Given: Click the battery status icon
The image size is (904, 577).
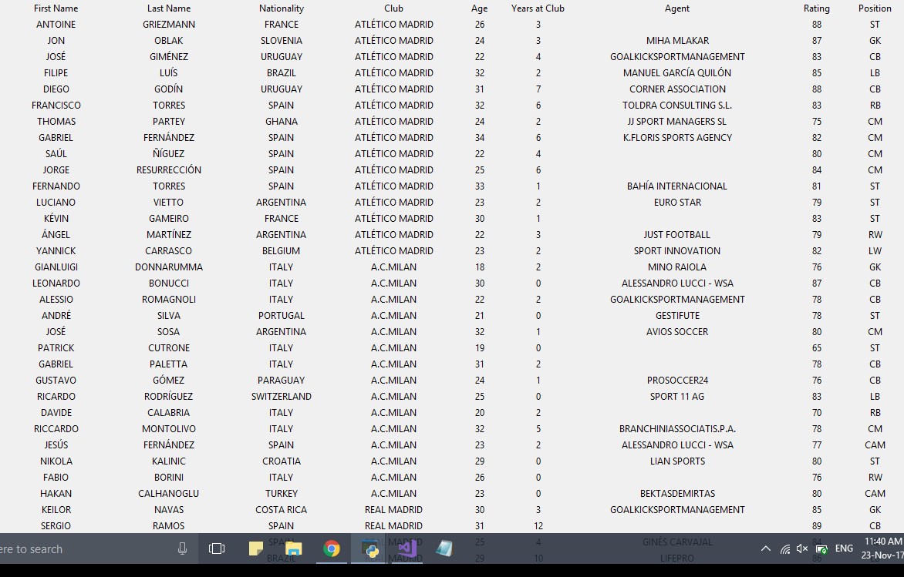Looking at the screenshot, I should 820,548.
